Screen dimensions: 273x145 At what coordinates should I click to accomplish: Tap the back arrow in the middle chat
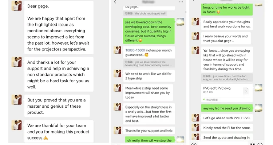pos(115,2)
